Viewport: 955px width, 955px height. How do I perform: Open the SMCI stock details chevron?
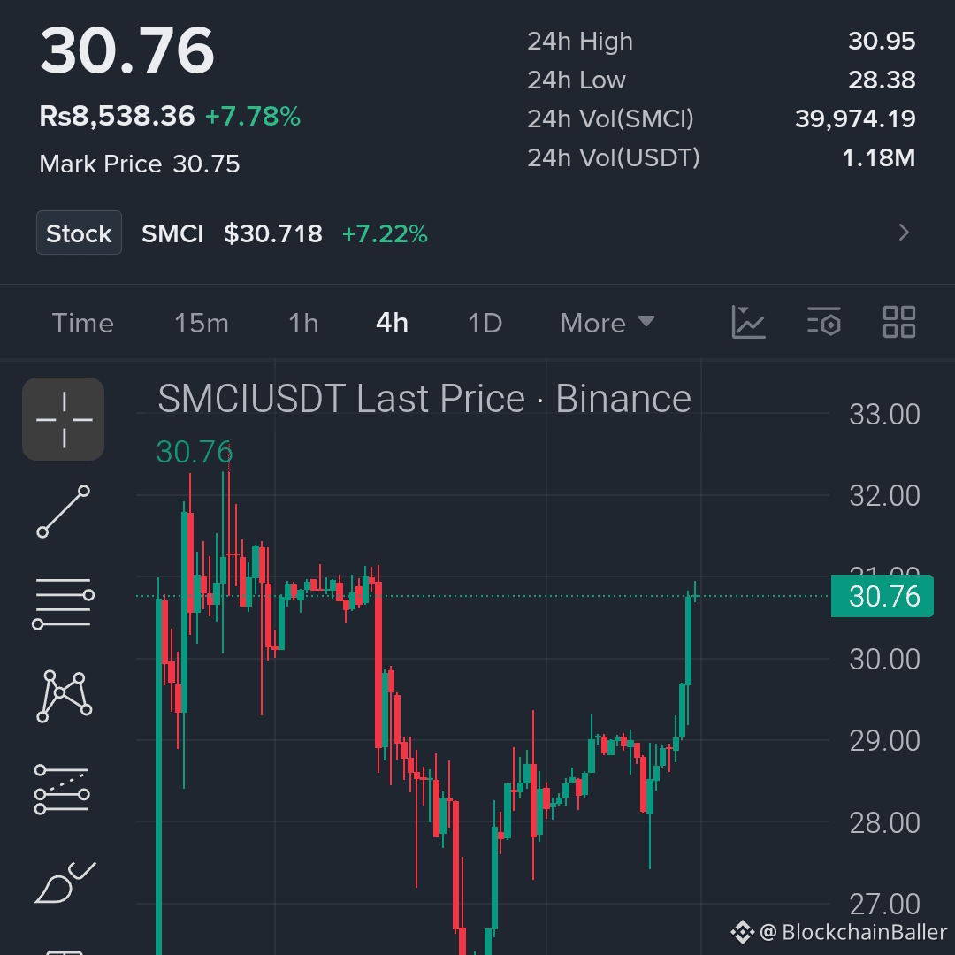pos(904,232)
